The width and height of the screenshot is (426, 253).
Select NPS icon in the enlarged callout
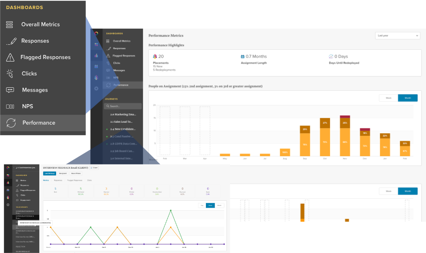point(10,107)
